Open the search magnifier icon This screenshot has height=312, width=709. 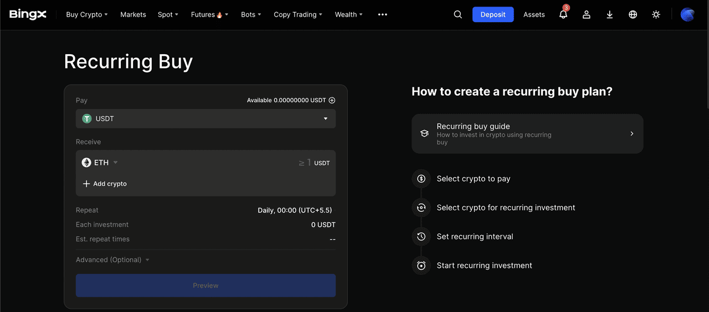click(x=458, y=14)
